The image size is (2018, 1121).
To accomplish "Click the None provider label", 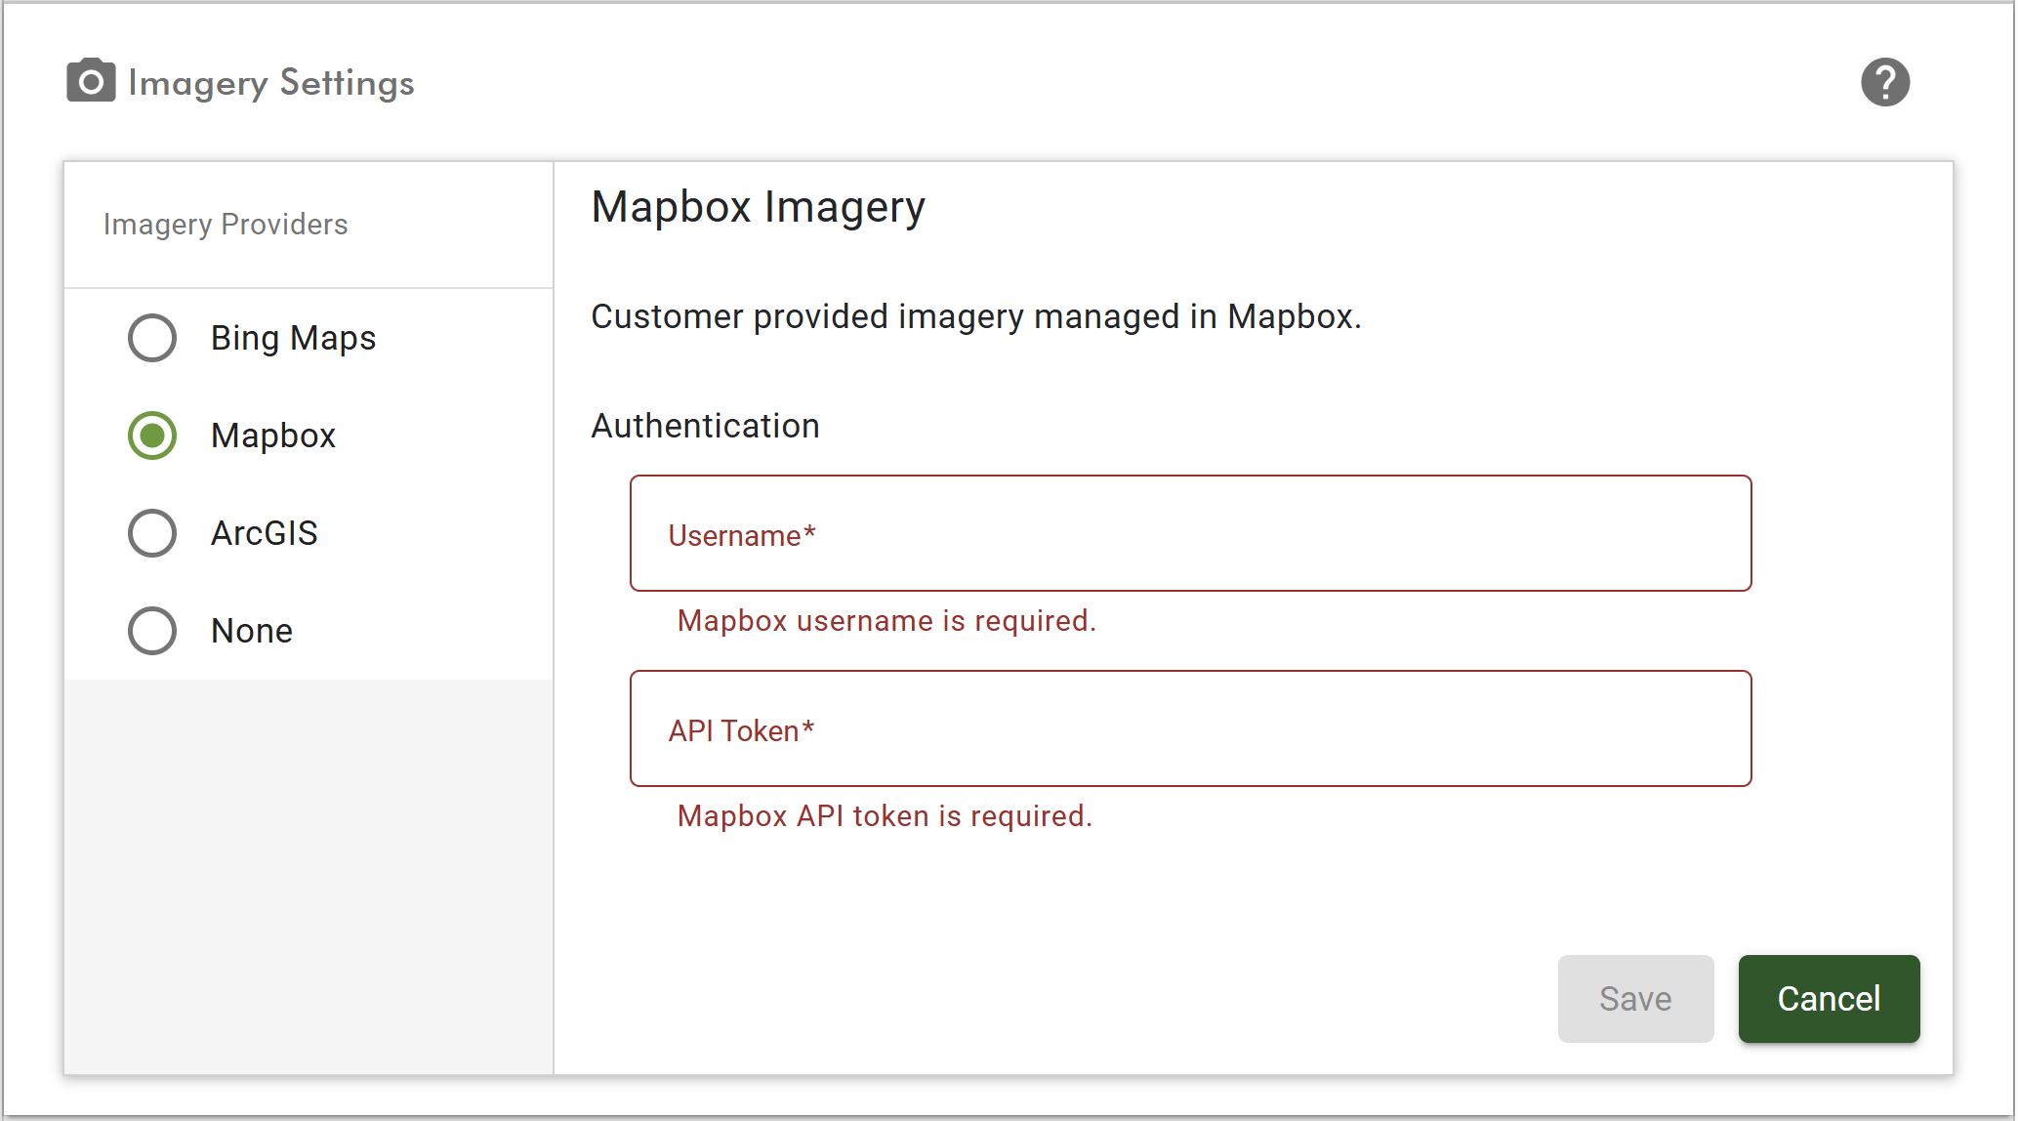I will point(252,631).
